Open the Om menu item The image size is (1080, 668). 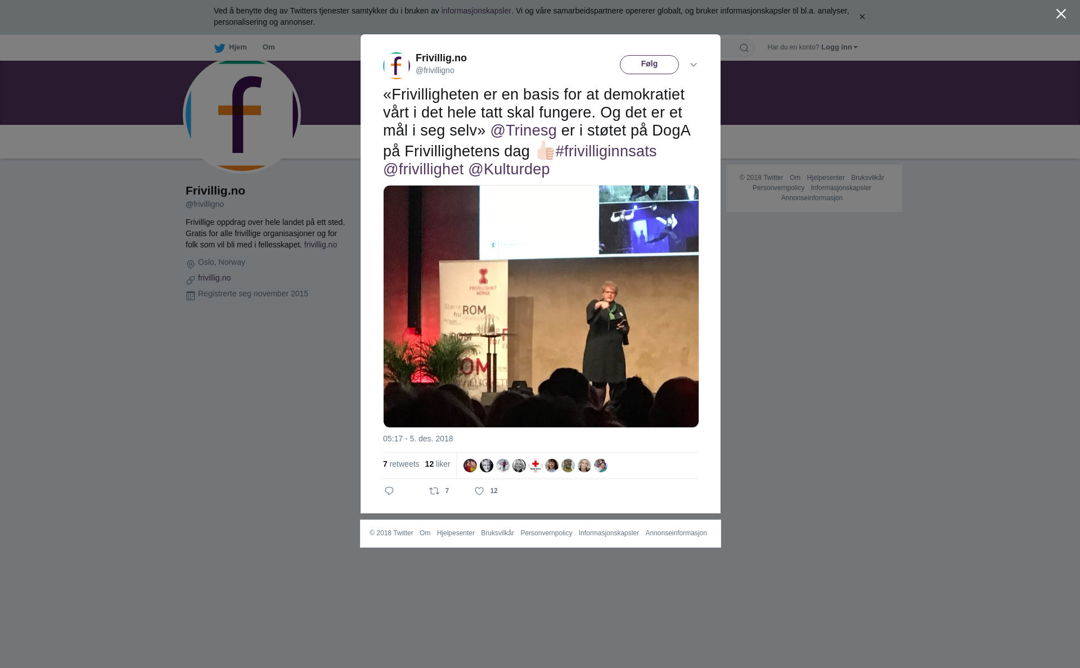click(x=268, y=47)
